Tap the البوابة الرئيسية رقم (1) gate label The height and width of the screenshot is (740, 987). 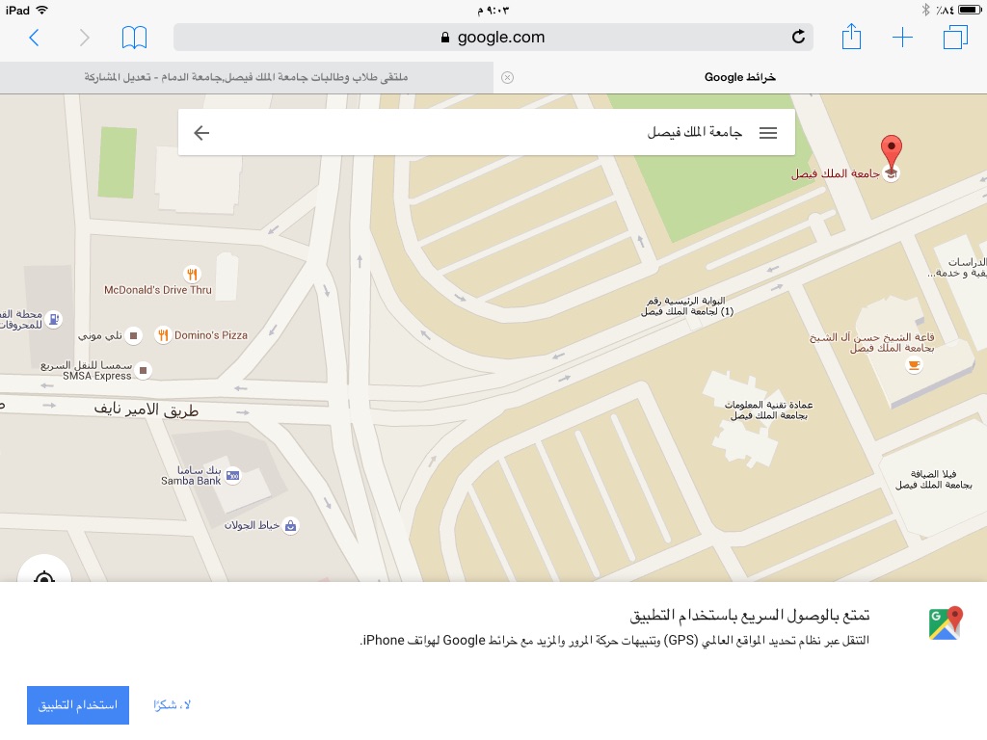tap(687, 305)
